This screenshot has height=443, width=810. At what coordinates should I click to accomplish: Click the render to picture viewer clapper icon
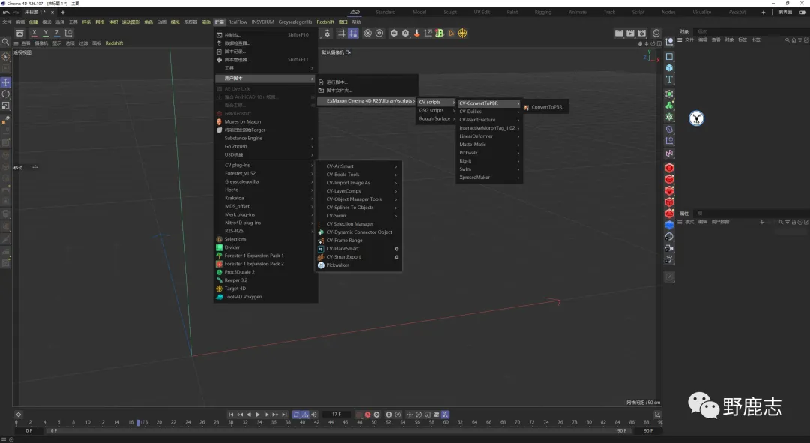(x=630, y=33)
